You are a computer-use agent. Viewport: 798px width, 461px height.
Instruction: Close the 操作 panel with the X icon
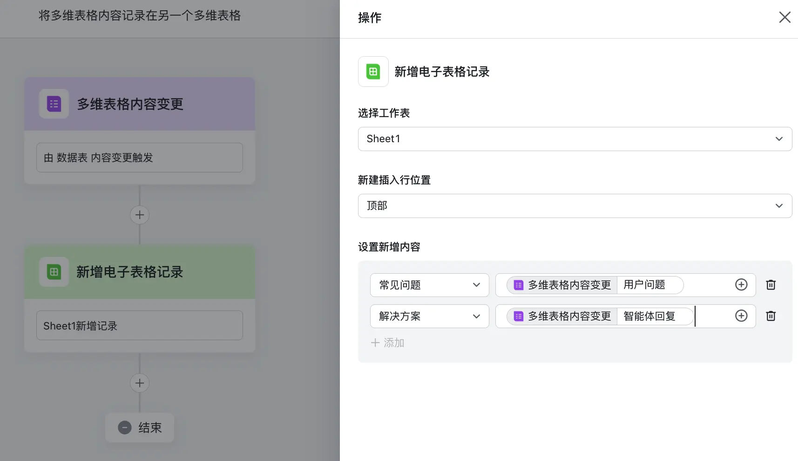point(784,17)
